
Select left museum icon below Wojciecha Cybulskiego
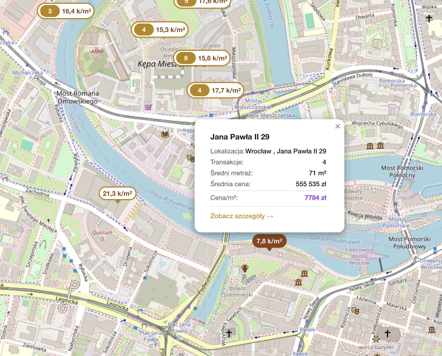coord(370,146)
